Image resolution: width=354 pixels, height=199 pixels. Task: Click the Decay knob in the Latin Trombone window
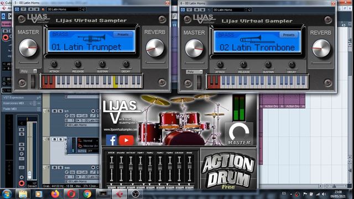click(291, 65)
